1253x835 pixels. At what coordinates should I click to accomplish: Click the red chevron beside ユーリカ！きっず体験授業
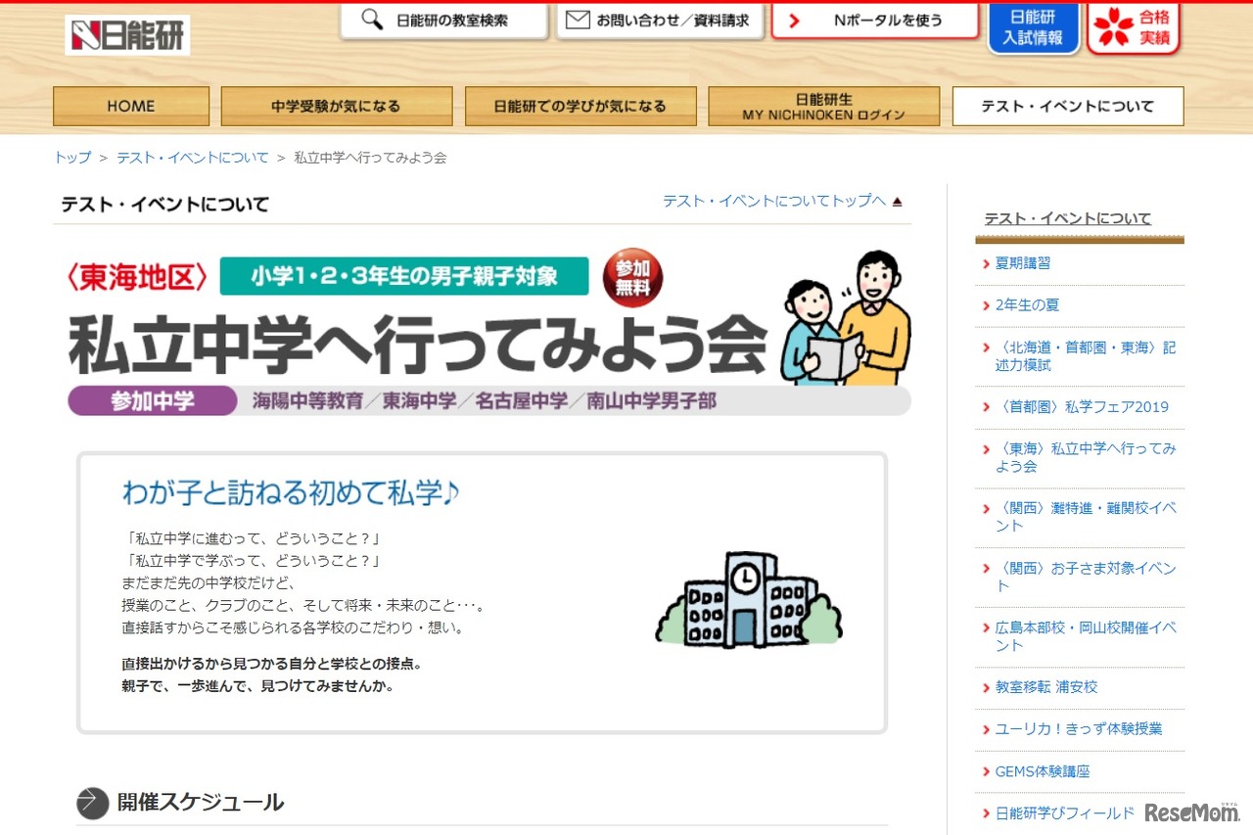pyautogui.click(x=985, y=729)
